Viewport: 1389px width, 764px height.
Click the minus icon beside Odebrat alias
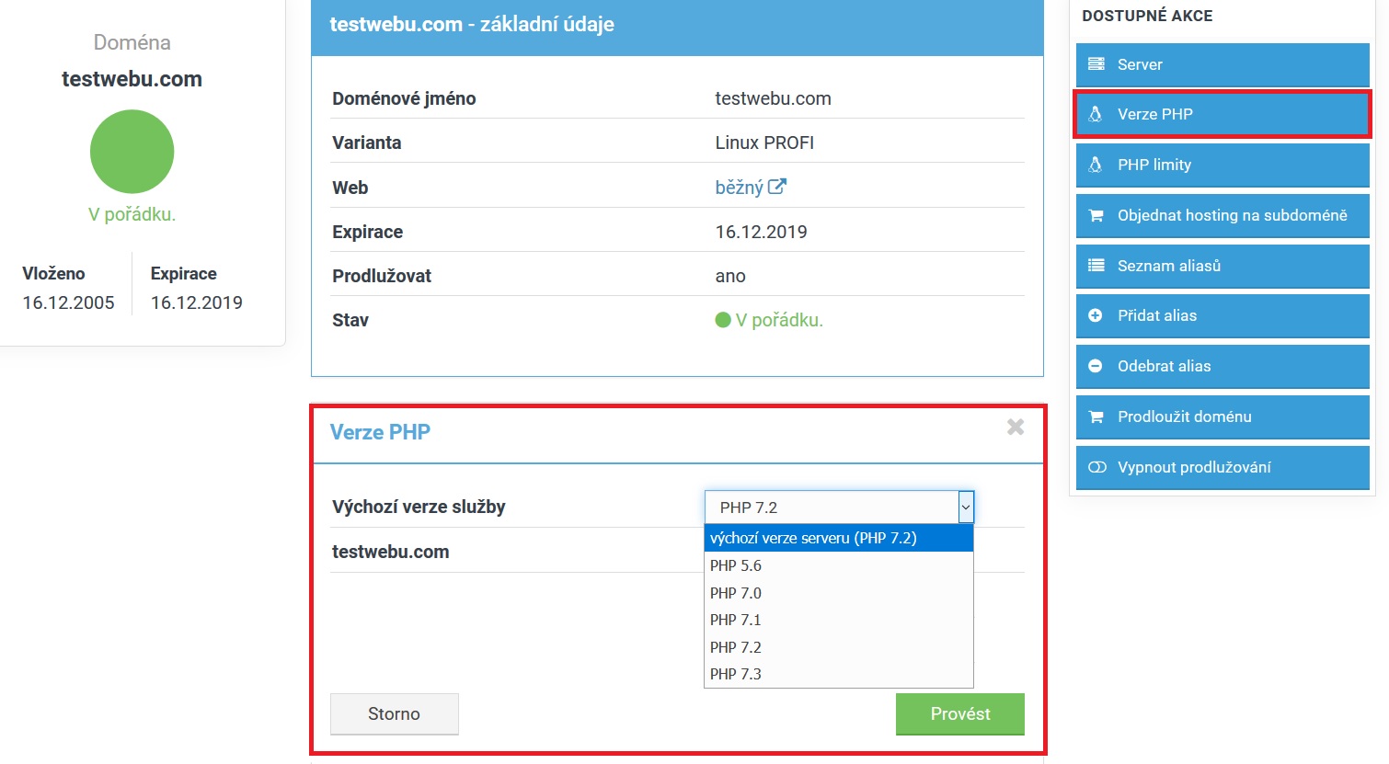point(1096,367)
